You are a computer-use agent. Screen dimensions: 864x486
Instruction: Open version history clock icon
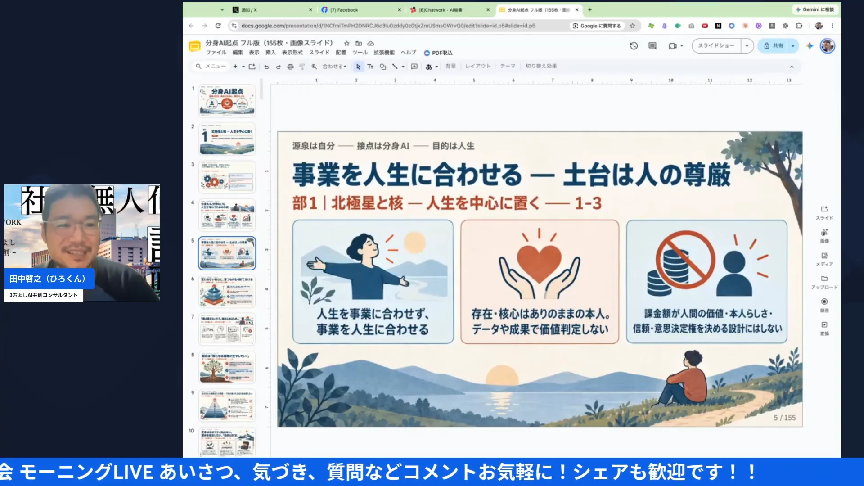(x=634, y=46)
